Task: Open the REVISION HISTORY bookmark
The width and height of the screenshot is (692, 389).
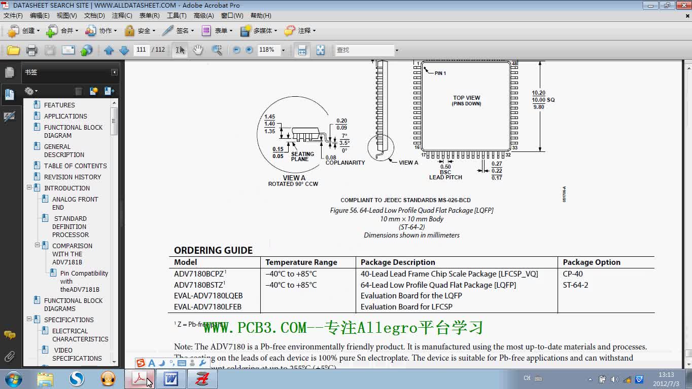Action: click(x=73, y=177)
